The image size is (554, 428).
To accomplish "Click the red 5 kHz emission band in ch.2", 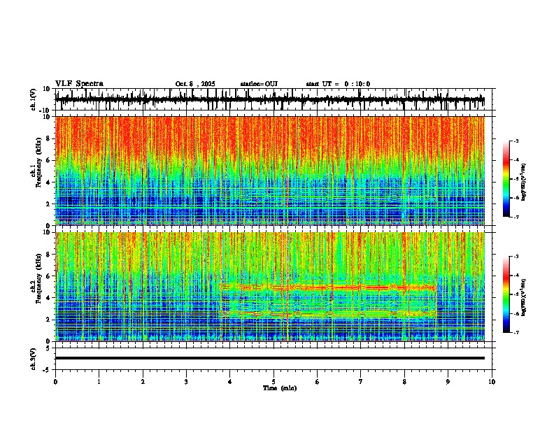I will [x=329, y=287].
